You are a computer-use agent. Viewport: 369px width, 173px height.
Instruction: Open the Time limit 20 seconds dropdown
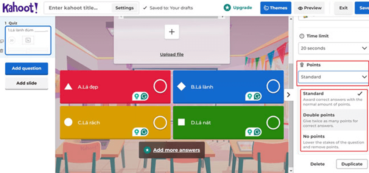click(x=333, y=48)
